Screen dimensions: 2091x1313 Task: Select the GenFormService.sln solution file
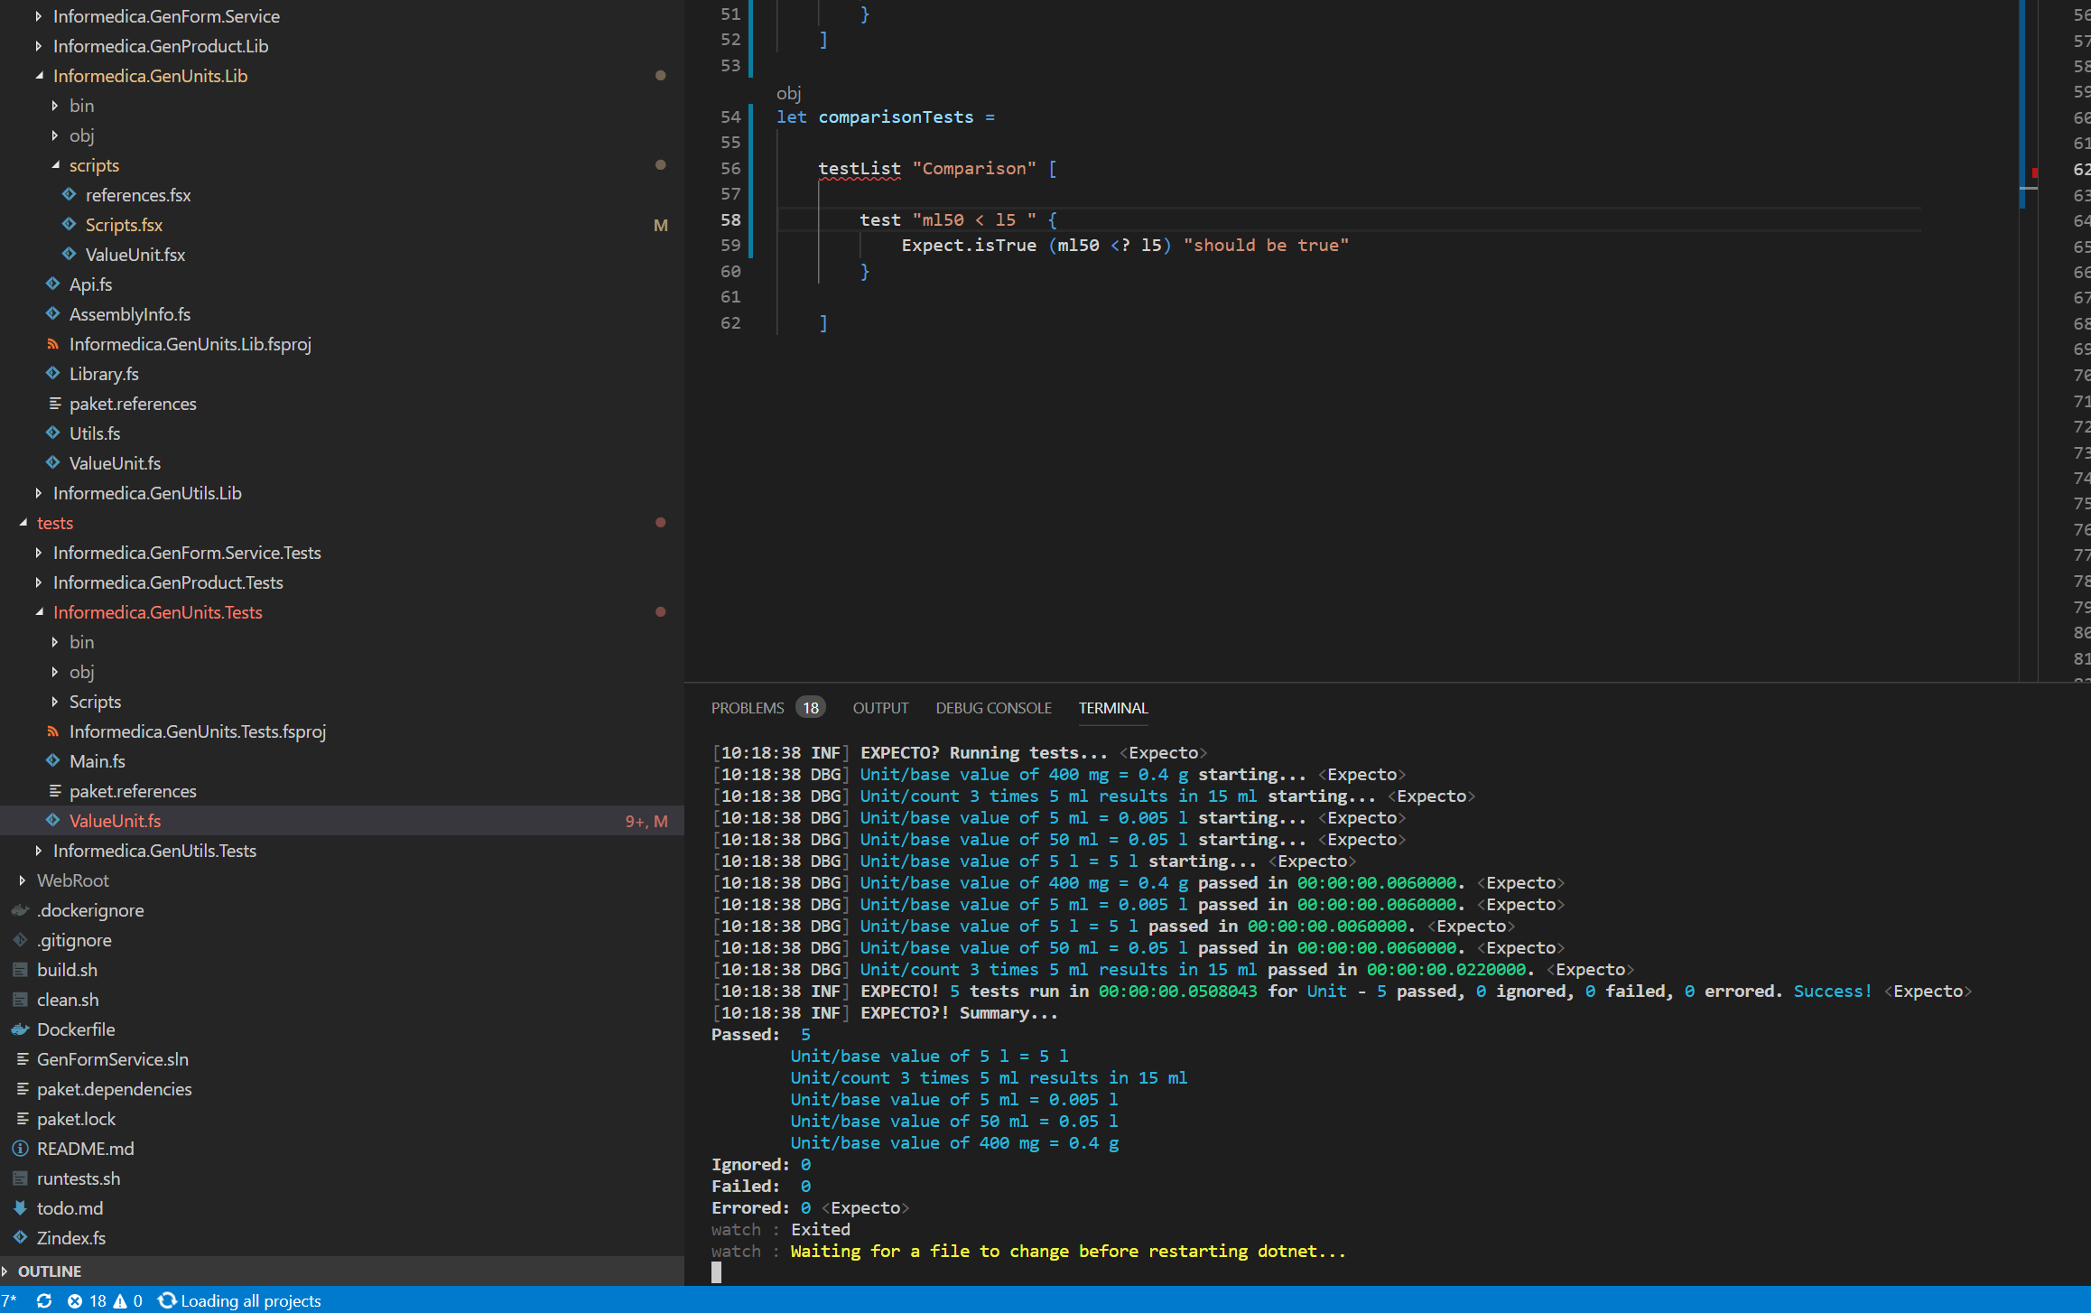112,1059
